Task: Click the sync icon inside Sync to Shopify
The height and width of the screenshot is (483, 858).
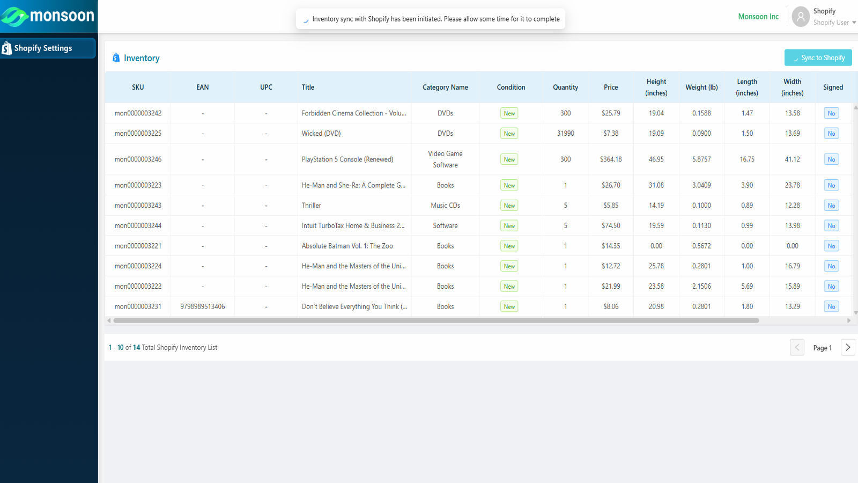Action: coord(795,57)
